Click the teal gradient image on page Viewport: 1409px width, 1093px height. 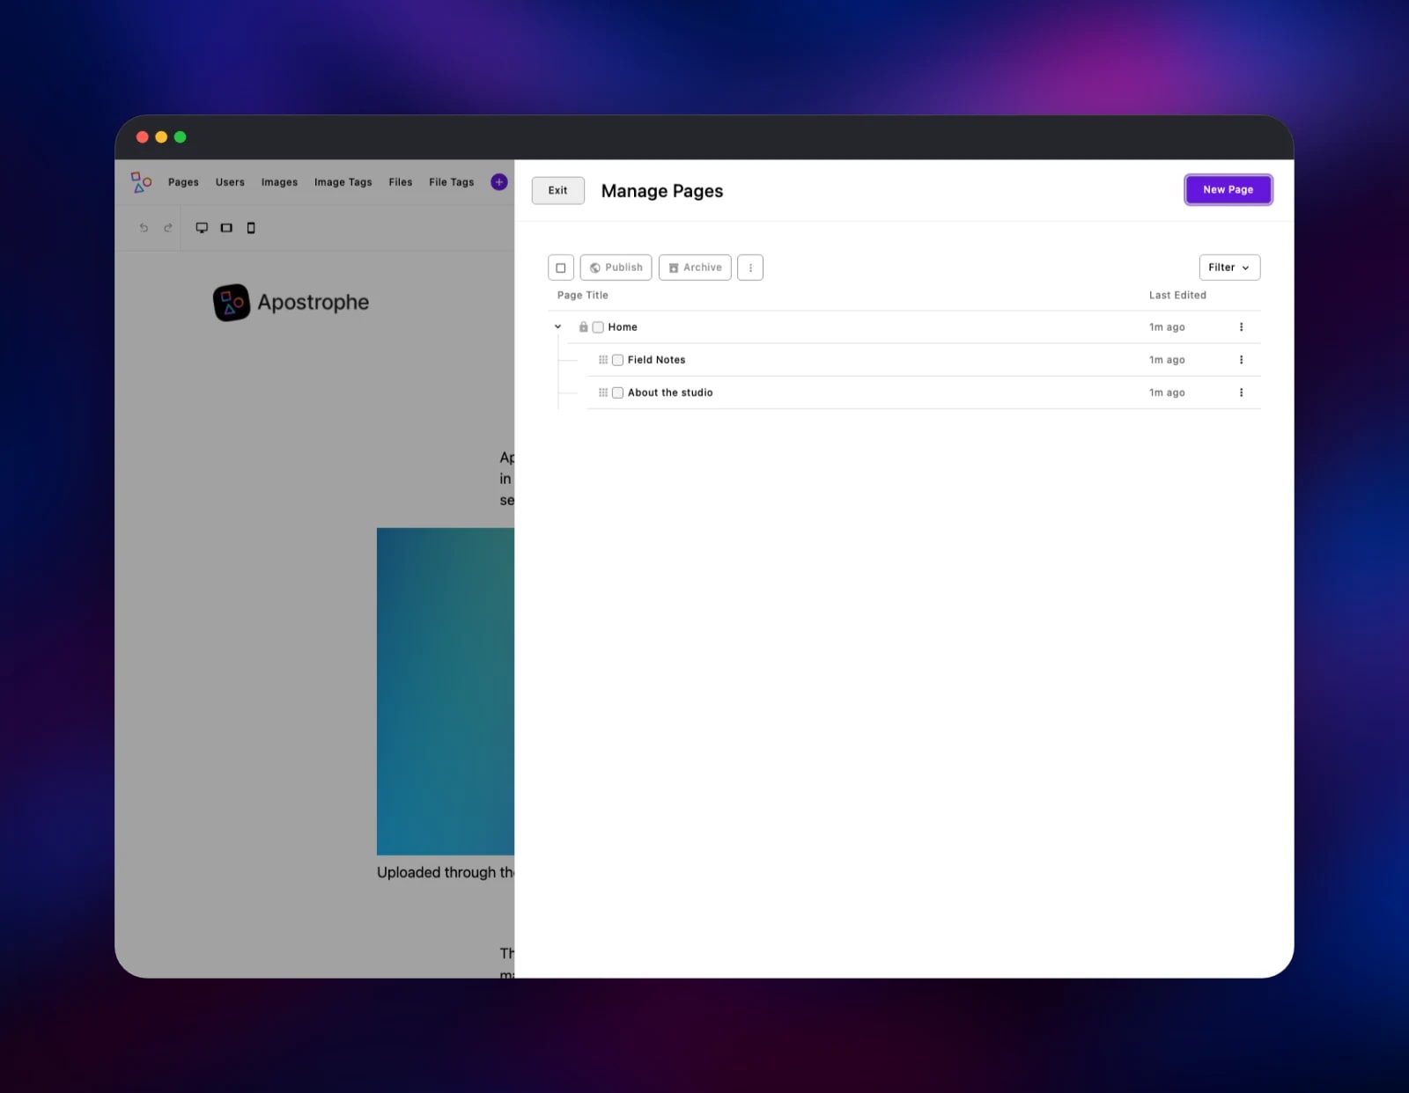pos(446,691)
